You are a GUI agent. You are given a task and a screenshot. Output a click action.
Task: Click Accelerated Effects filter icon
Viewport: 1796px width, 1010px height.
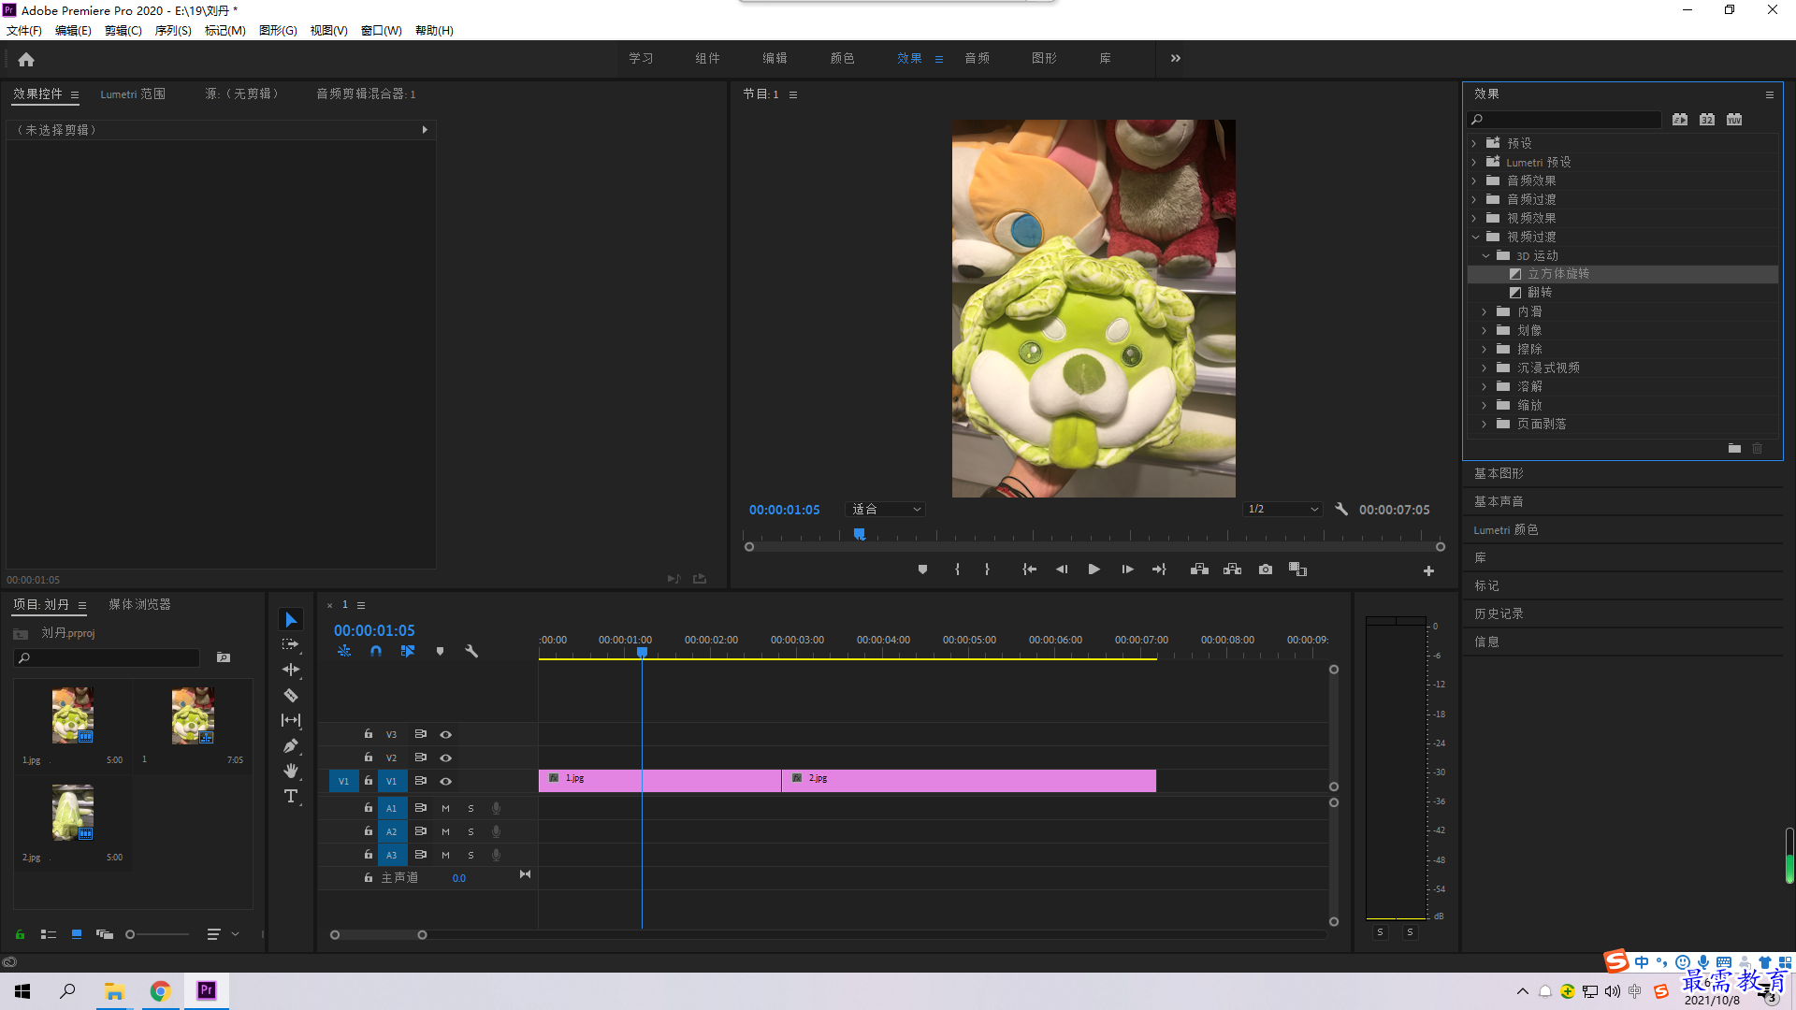1680,120
